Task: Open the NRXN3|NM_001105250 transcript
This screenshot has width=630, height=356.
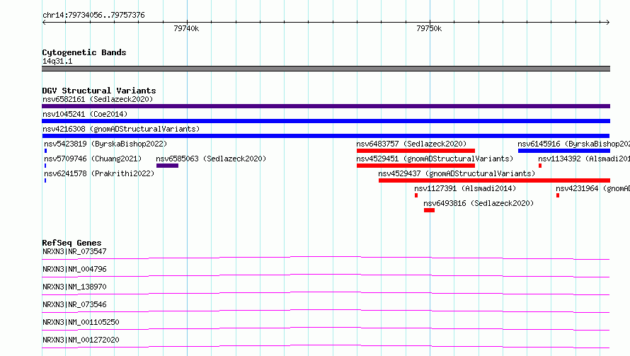Action: [81, 322]
